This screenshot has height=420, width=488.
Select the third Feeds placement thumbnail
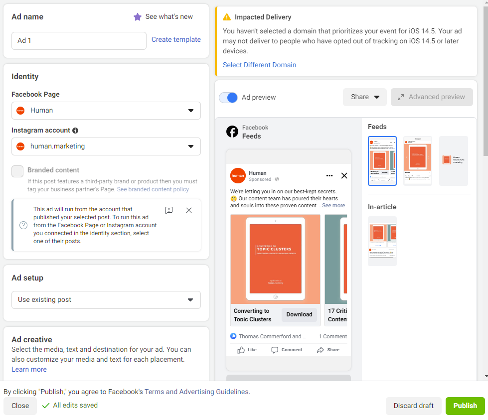coord(454,161)
